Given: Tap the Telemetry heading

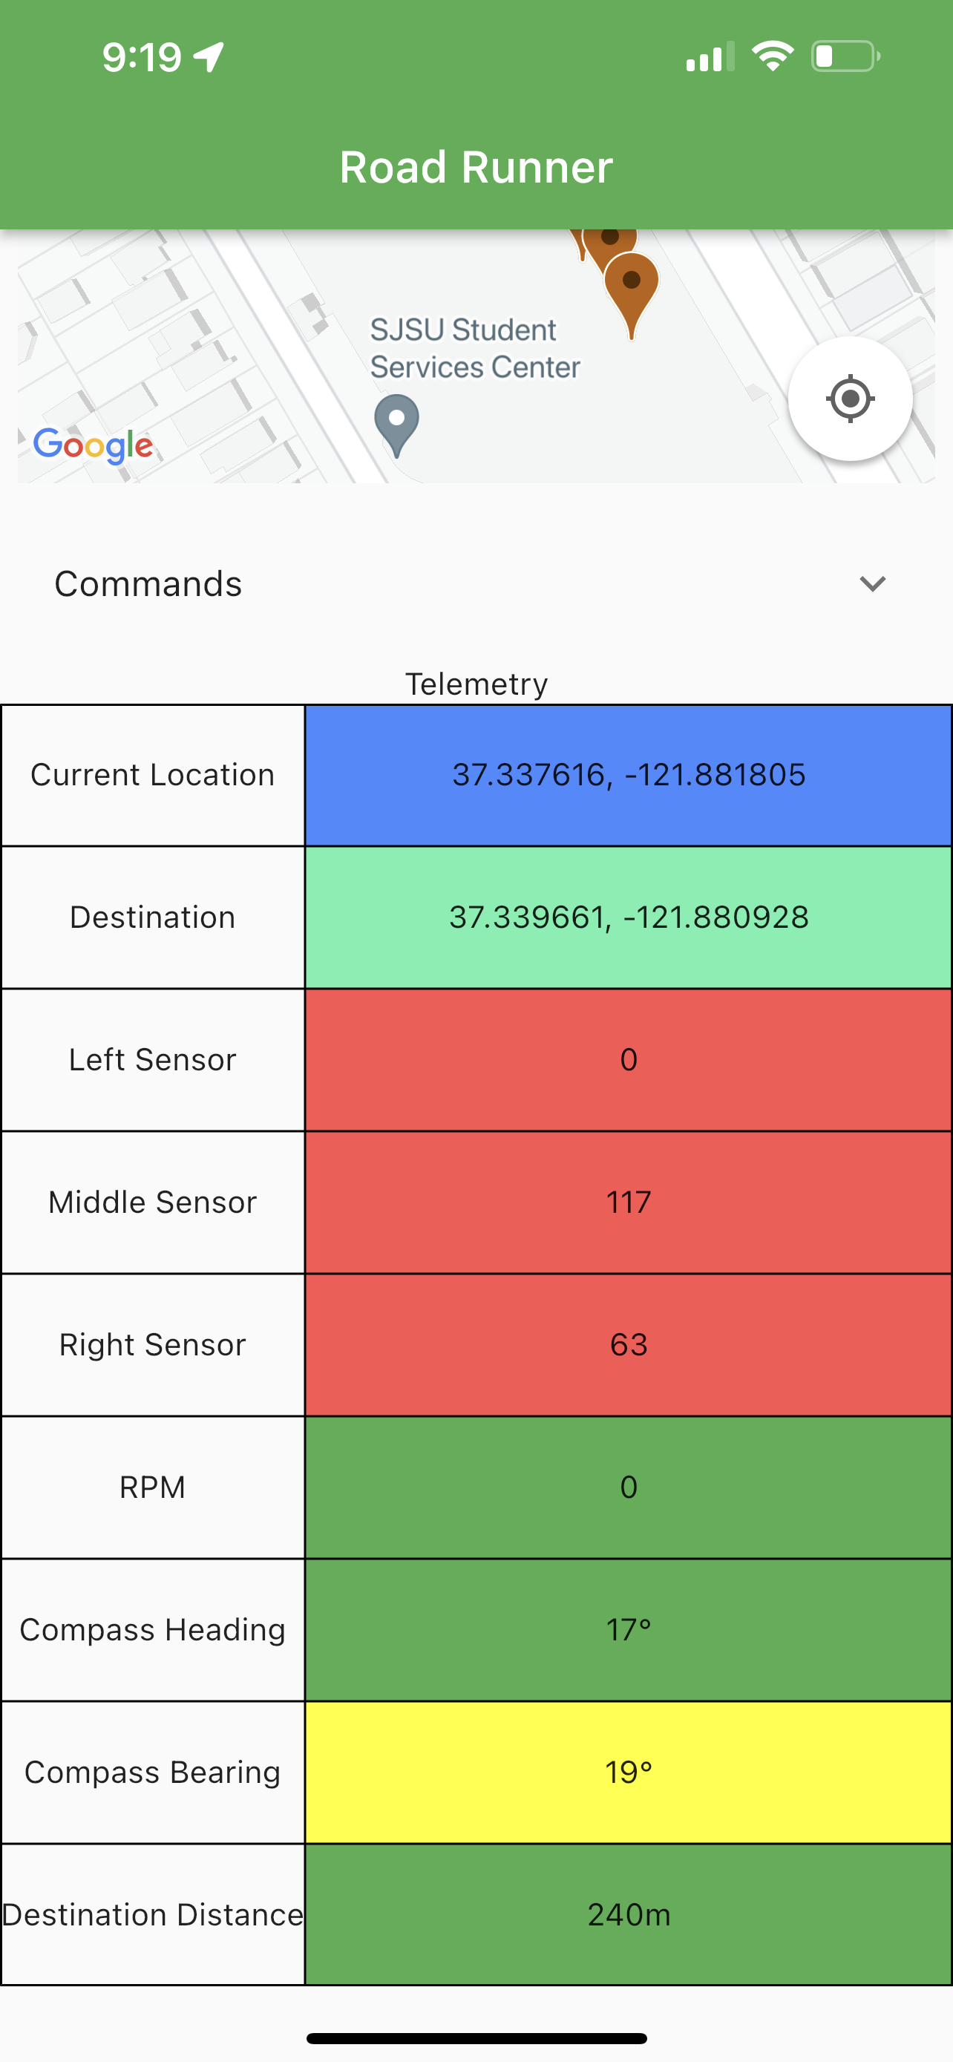Looking at the screenshot, I should pyautogui.click(x=476, y=684).
